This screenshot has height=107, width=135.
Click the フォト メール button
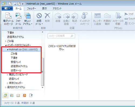(18, 19)
